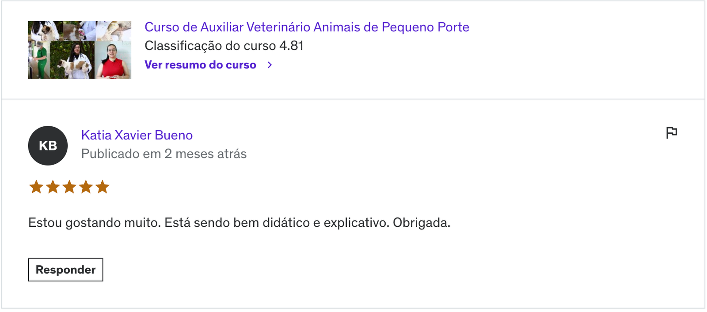
Task: Click the Responder button
Action: pos(65,270)
